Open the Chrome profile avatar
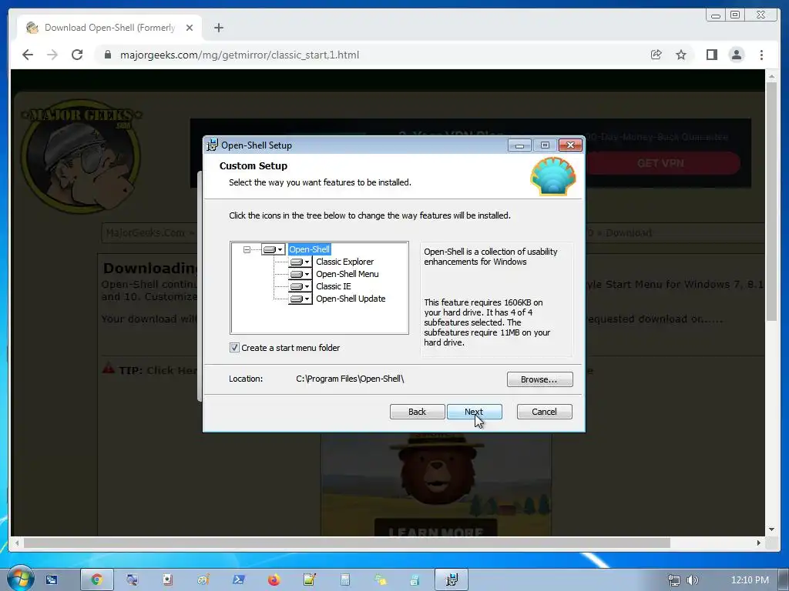Image resolution: width=789 pixels, height=591 pixels. pos(737,55)
